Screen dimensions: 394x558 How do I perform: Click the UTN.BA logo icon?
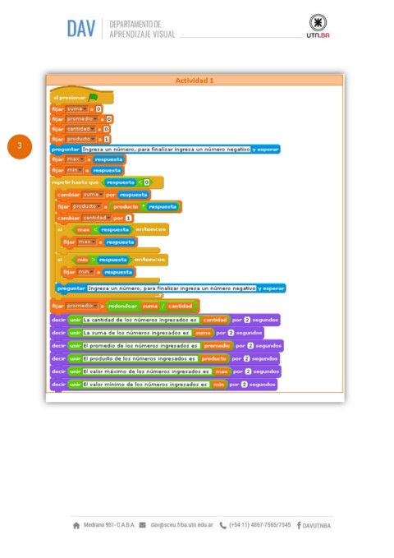coord(318,25)
